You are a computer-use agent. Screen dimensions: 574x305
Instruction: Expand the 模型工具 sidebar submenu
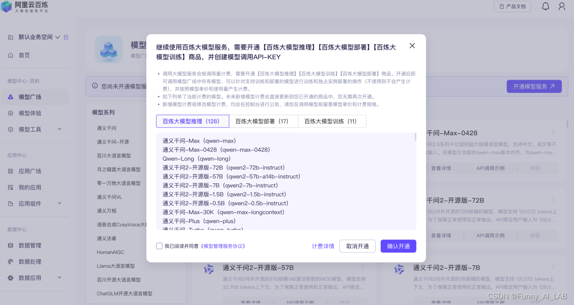(x=60, y=129)
